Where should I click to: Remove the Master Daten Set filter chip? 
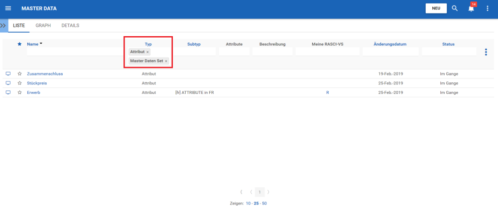click(166, 61)
